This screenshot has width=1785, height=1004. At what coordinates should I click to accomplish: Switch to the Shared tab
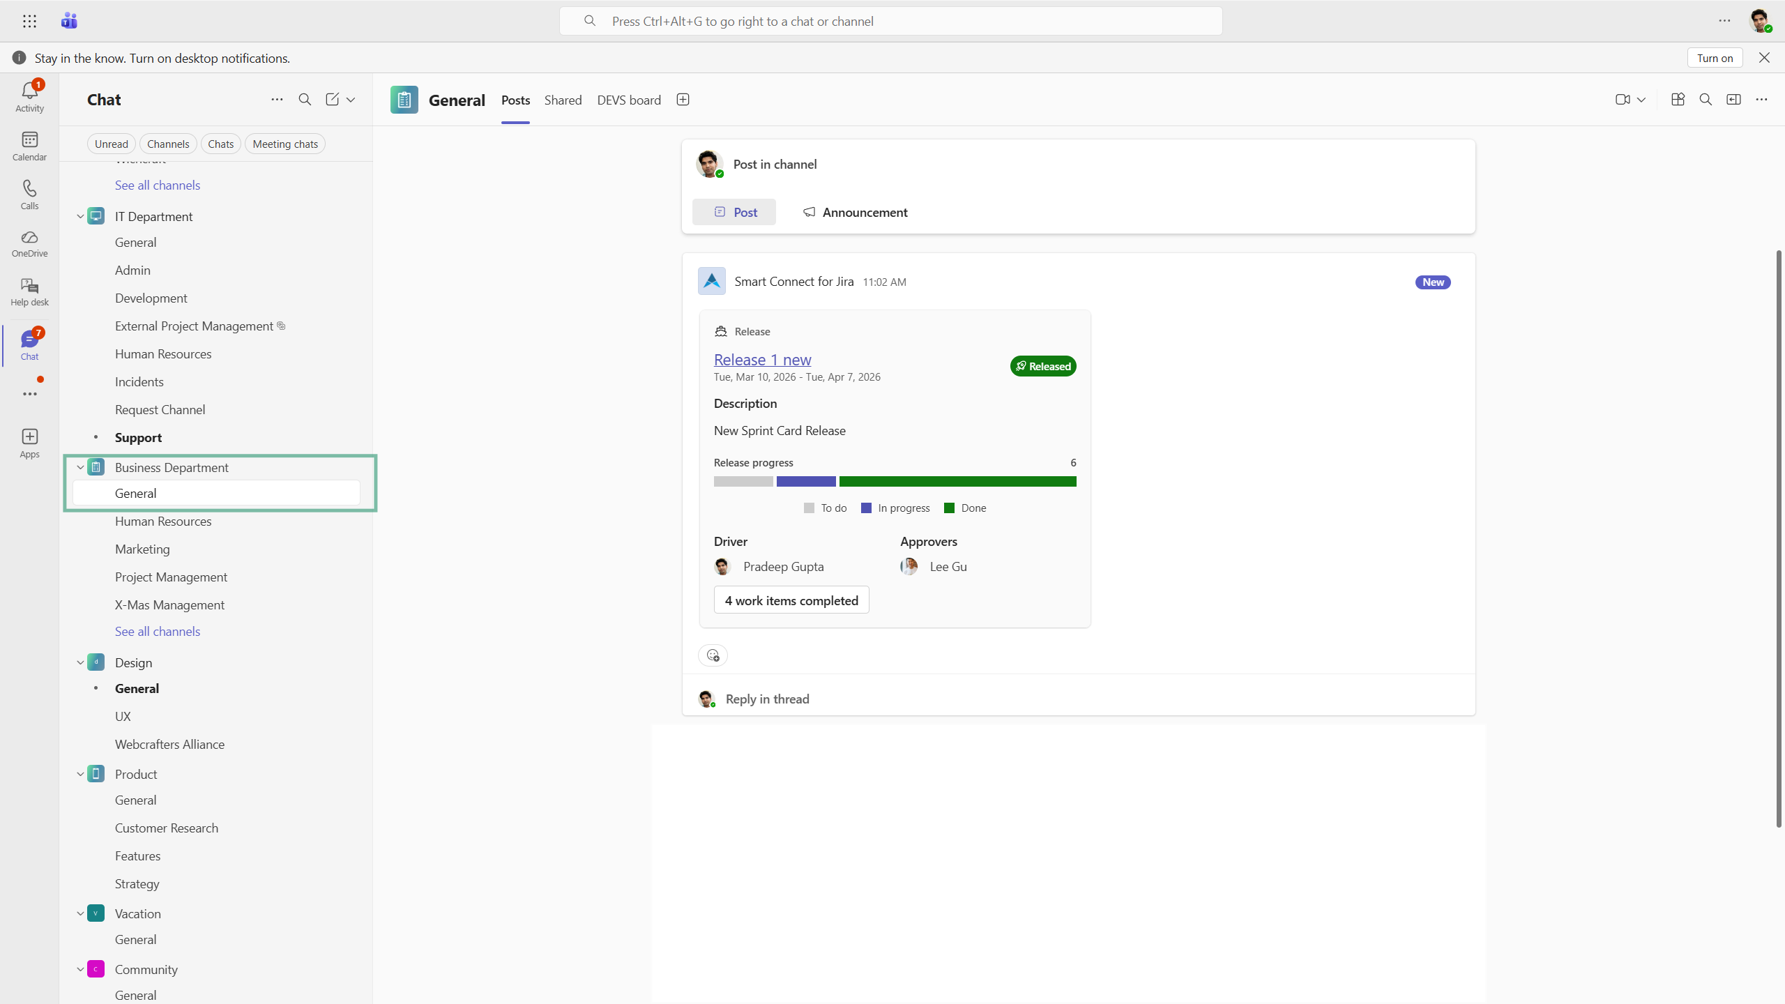(x=563, y=100)
